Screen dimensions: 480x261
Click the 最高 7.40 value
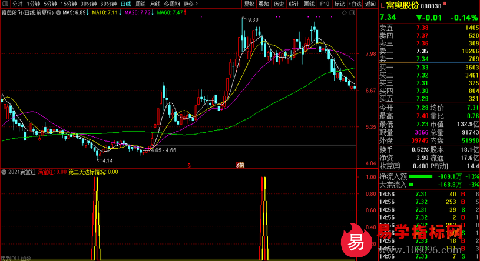coord(422,116)
